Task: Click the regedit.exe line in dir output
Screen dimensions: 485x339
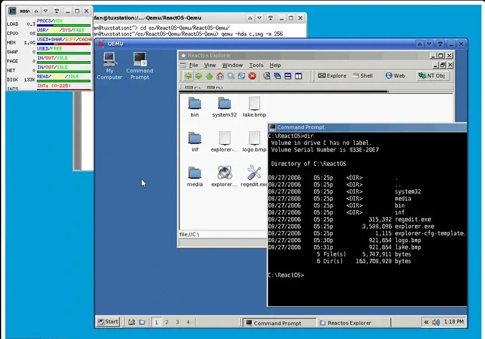Action: [349, 219]
